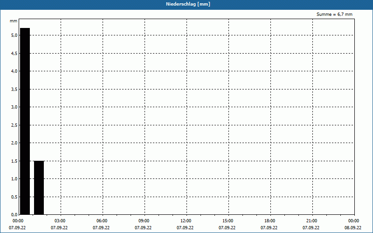The height and width of the screenshot is (233, 373).
Task: Click the 12:00 time axis label
Action: 186,221
